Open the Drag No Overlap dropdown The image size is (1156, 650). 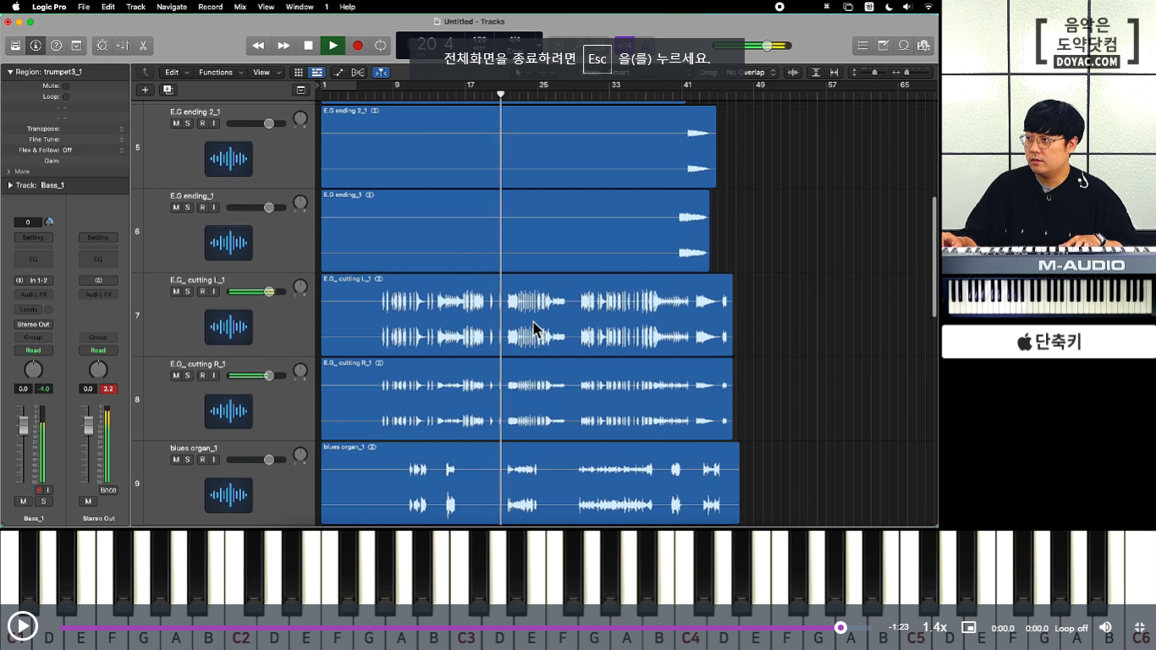(751, 73)
